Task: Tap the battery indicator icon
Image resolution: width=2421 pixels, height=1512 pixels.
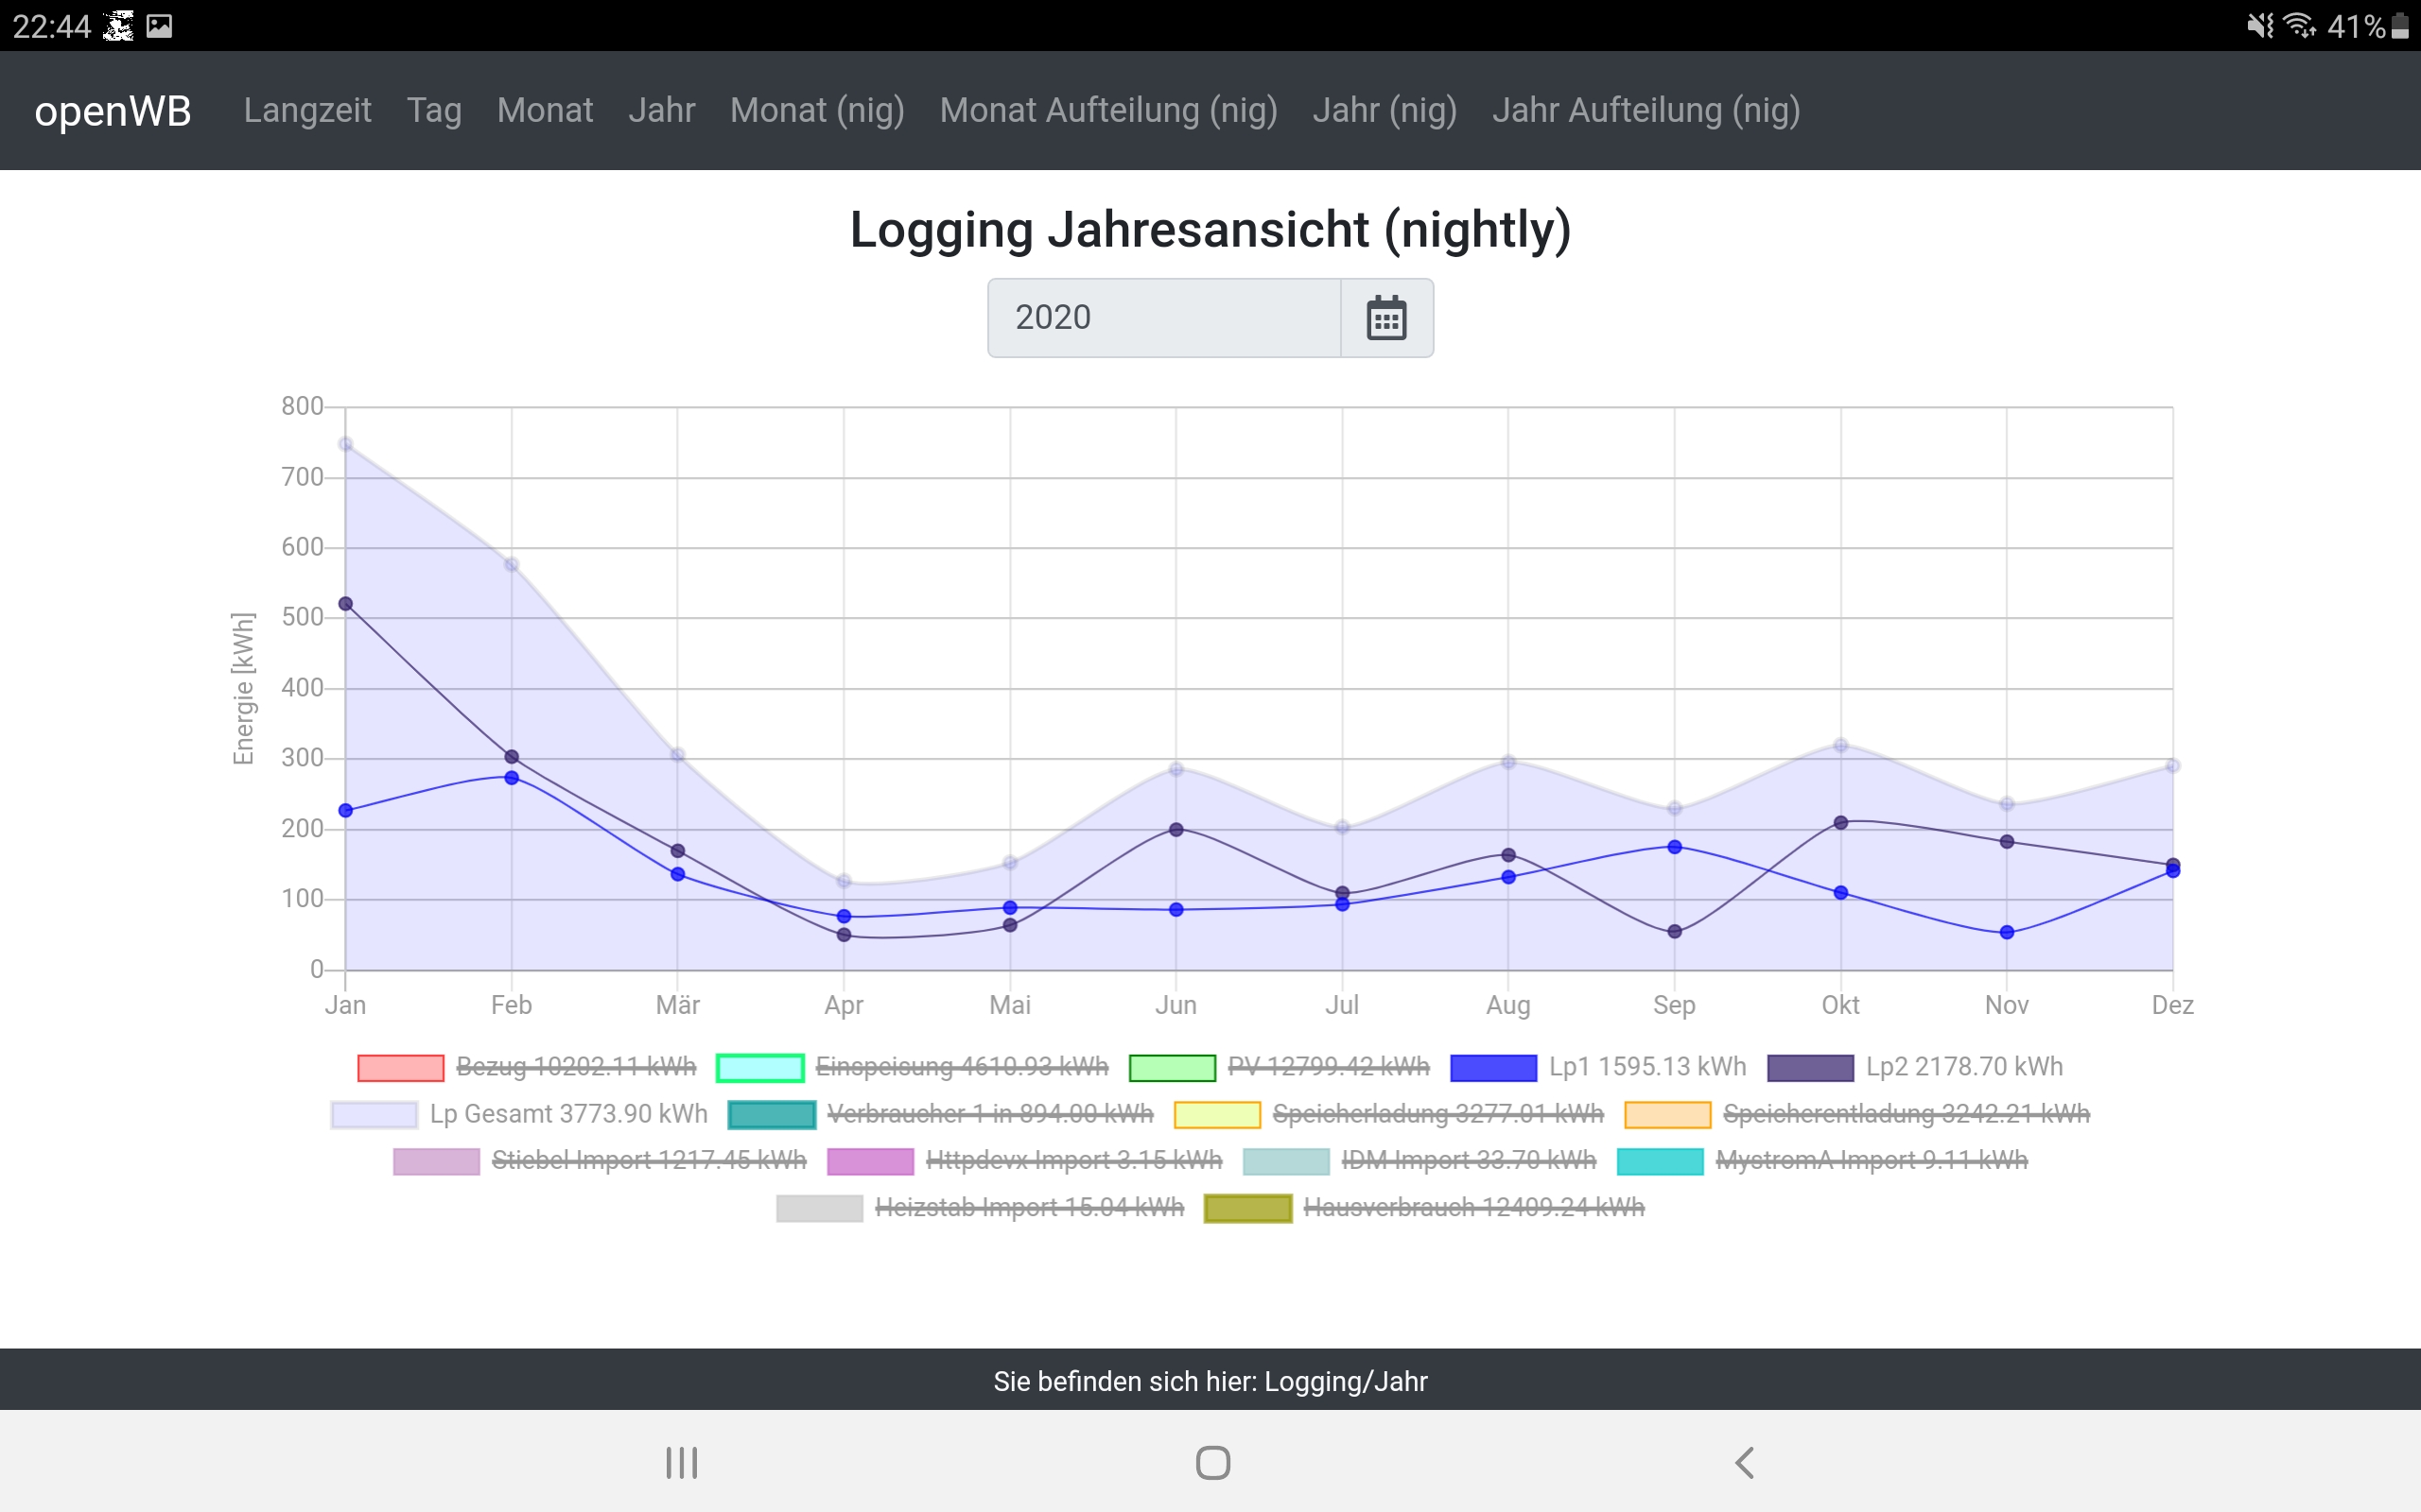Action: (2401, 25)
